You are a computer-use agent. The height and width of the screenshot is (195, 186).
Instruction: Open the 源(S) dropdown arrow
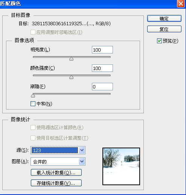pos(82,150)
